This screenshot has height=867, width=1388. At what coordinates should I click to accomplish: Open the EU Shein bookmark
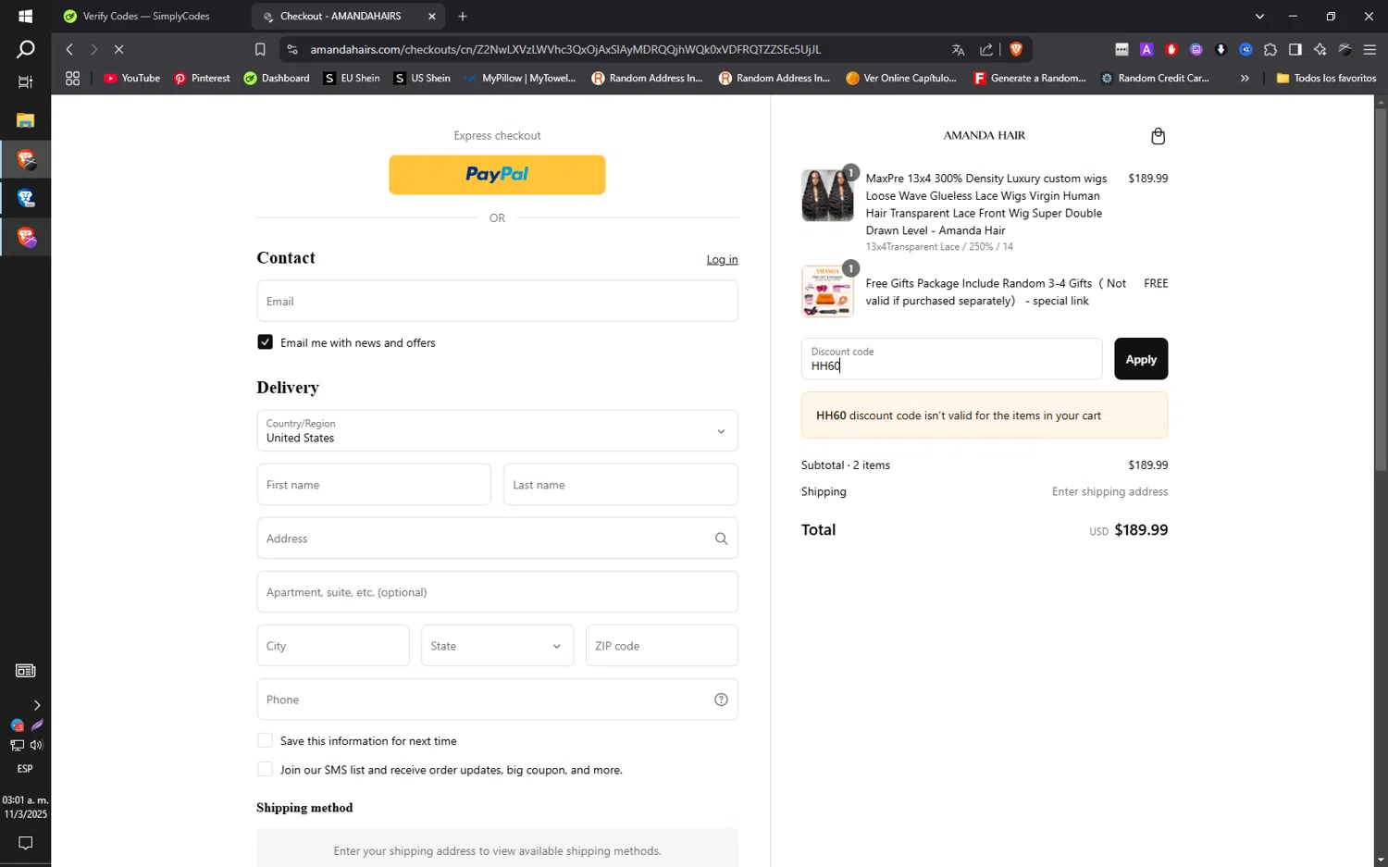point(352,79)
